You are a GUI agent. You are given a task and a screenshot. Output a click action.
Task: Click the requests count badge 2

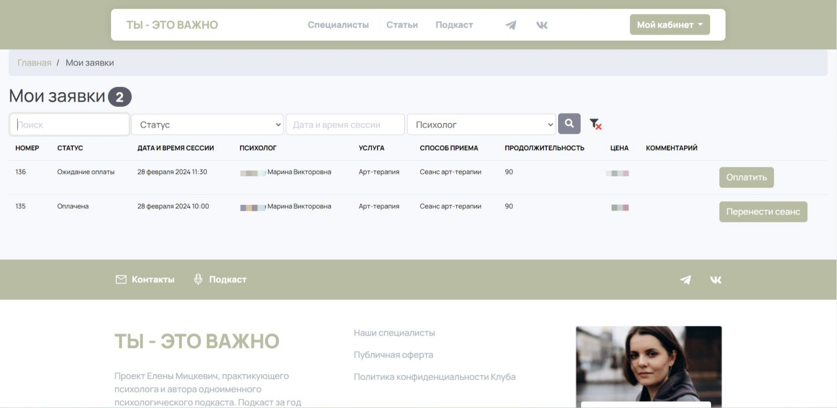[120, 97]
